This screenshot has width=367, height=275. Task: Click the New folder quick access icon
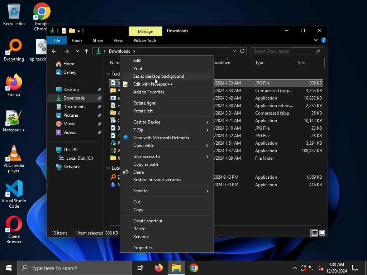pyautogui.click(x=72, y=31)
